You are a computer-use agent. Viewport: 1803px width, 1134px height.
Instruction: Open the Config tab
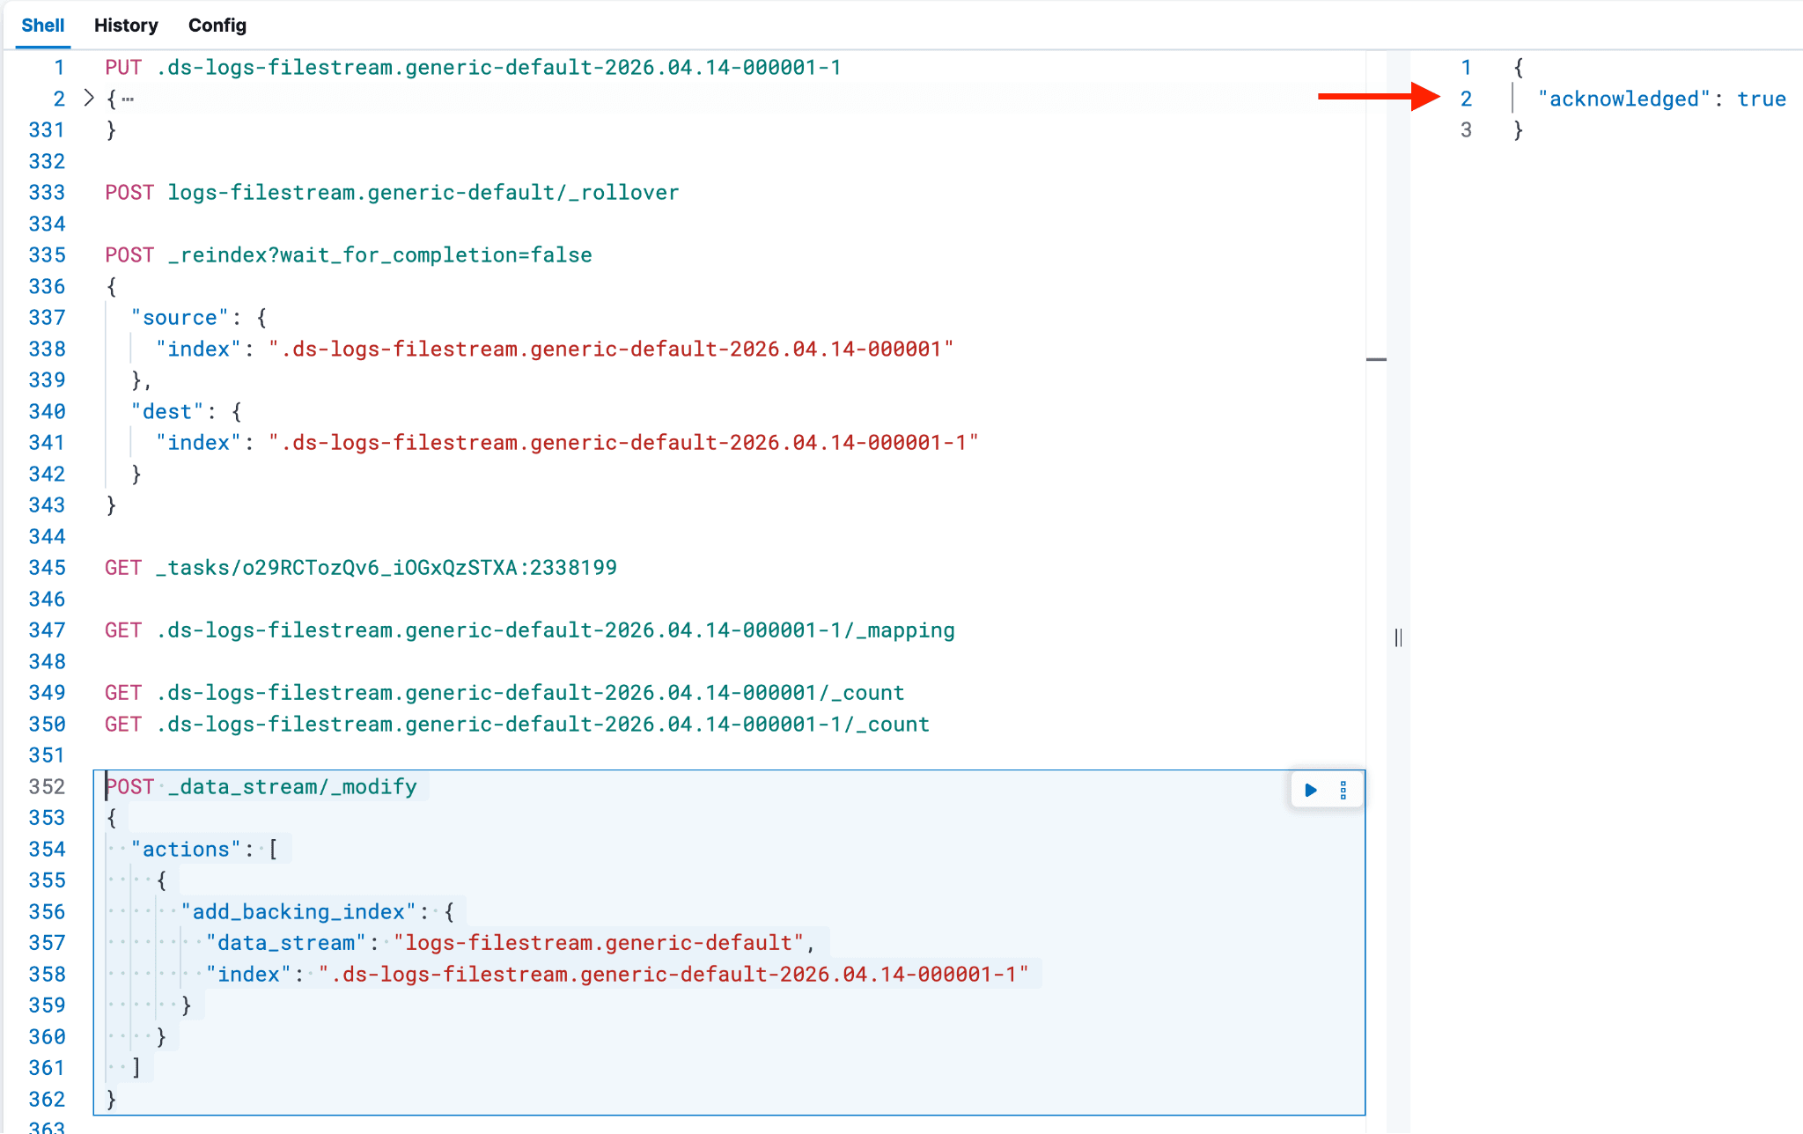pos(217,26)
